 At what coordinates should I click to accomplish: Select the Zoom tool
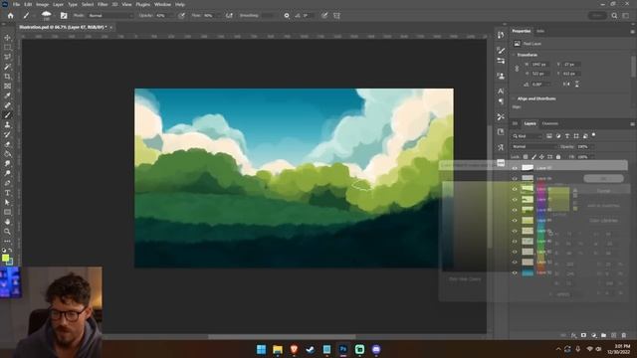7,232
